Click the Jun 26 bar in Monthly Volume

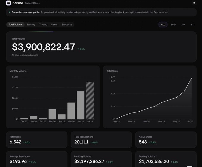click(81, 105)
